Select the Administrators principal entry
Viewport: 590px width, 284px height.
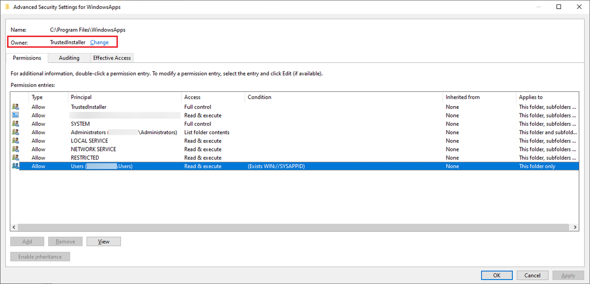pos(124,132)
